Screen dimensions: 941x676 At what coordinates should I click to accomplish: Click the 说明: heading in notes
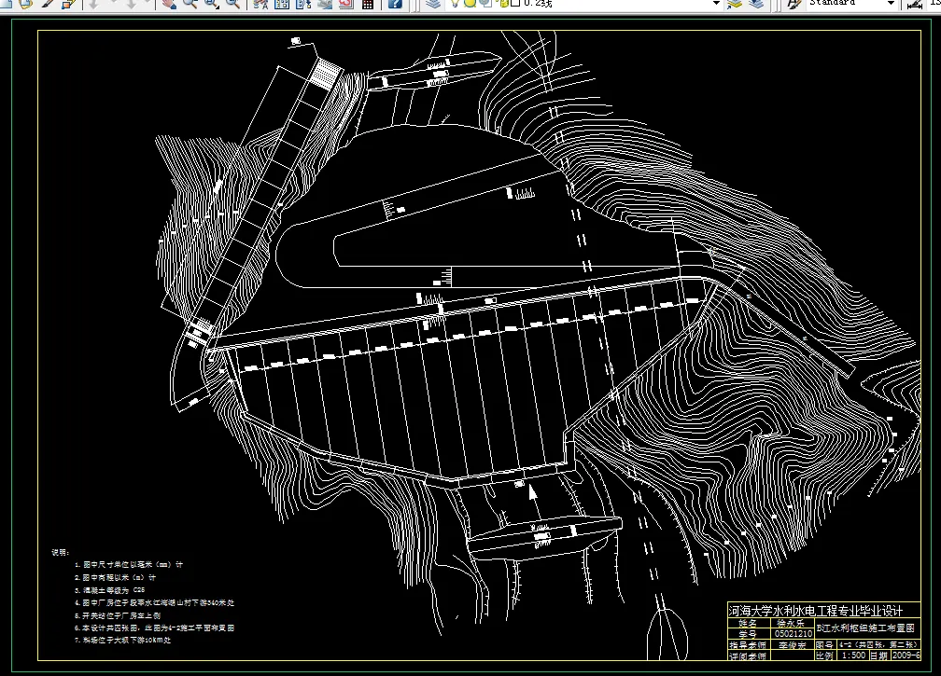(x=61, y=553)
